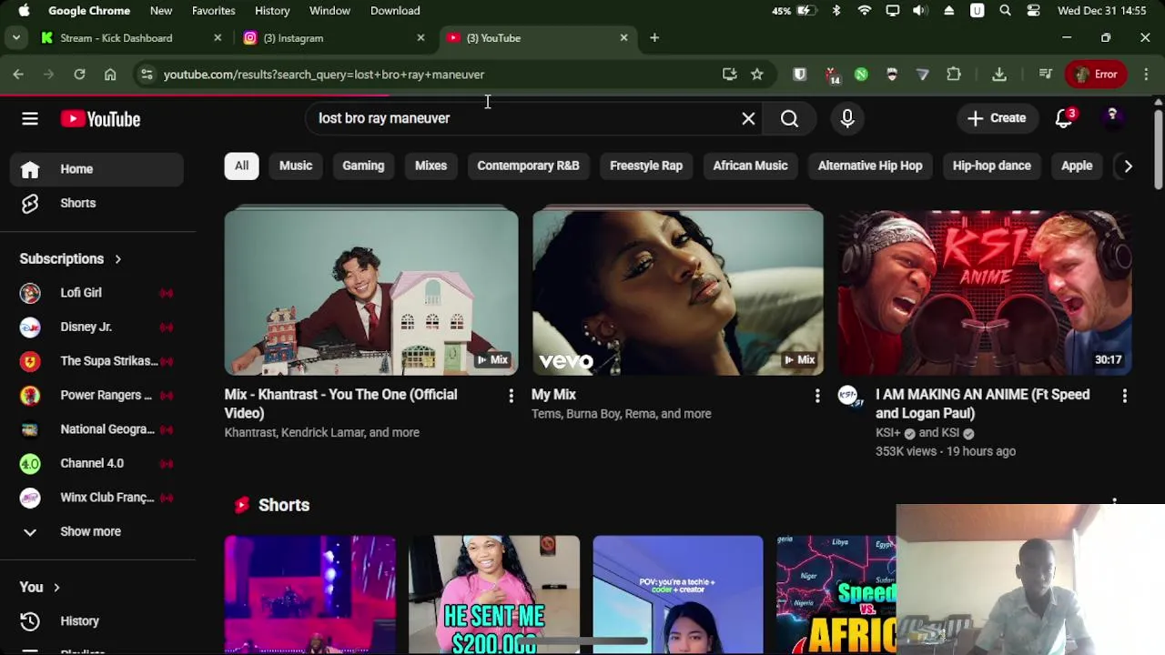Open the YouTube hamburger guide menu
Screen dimensions: 1165x655
(30, 118)
